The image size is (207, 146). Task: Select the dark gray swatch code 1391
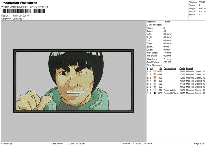click(x=154, y=81)
